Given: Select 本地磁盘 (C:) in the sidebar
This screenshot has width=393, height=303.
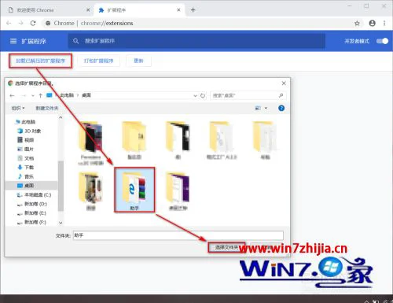Looking at the screenshot, I should (x=34, y=194).
